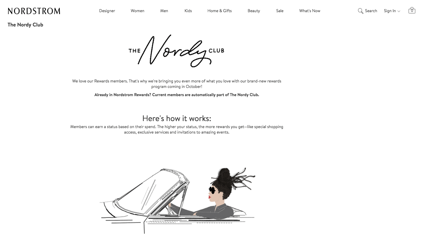Open the Beauty menu

254,11
